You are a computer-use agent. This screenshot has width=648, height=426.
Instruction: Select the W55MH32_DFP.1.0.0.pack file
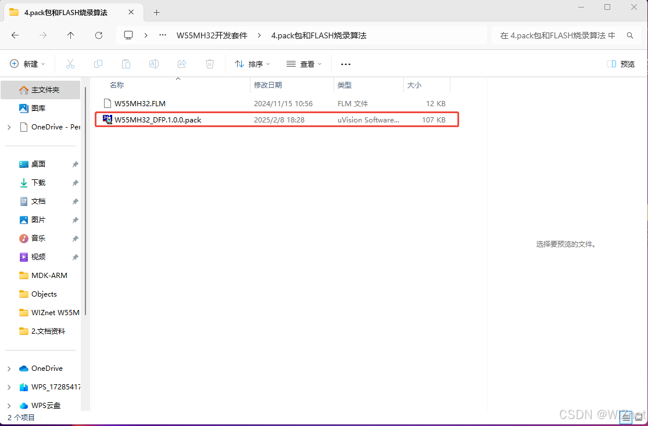(277, 120)
